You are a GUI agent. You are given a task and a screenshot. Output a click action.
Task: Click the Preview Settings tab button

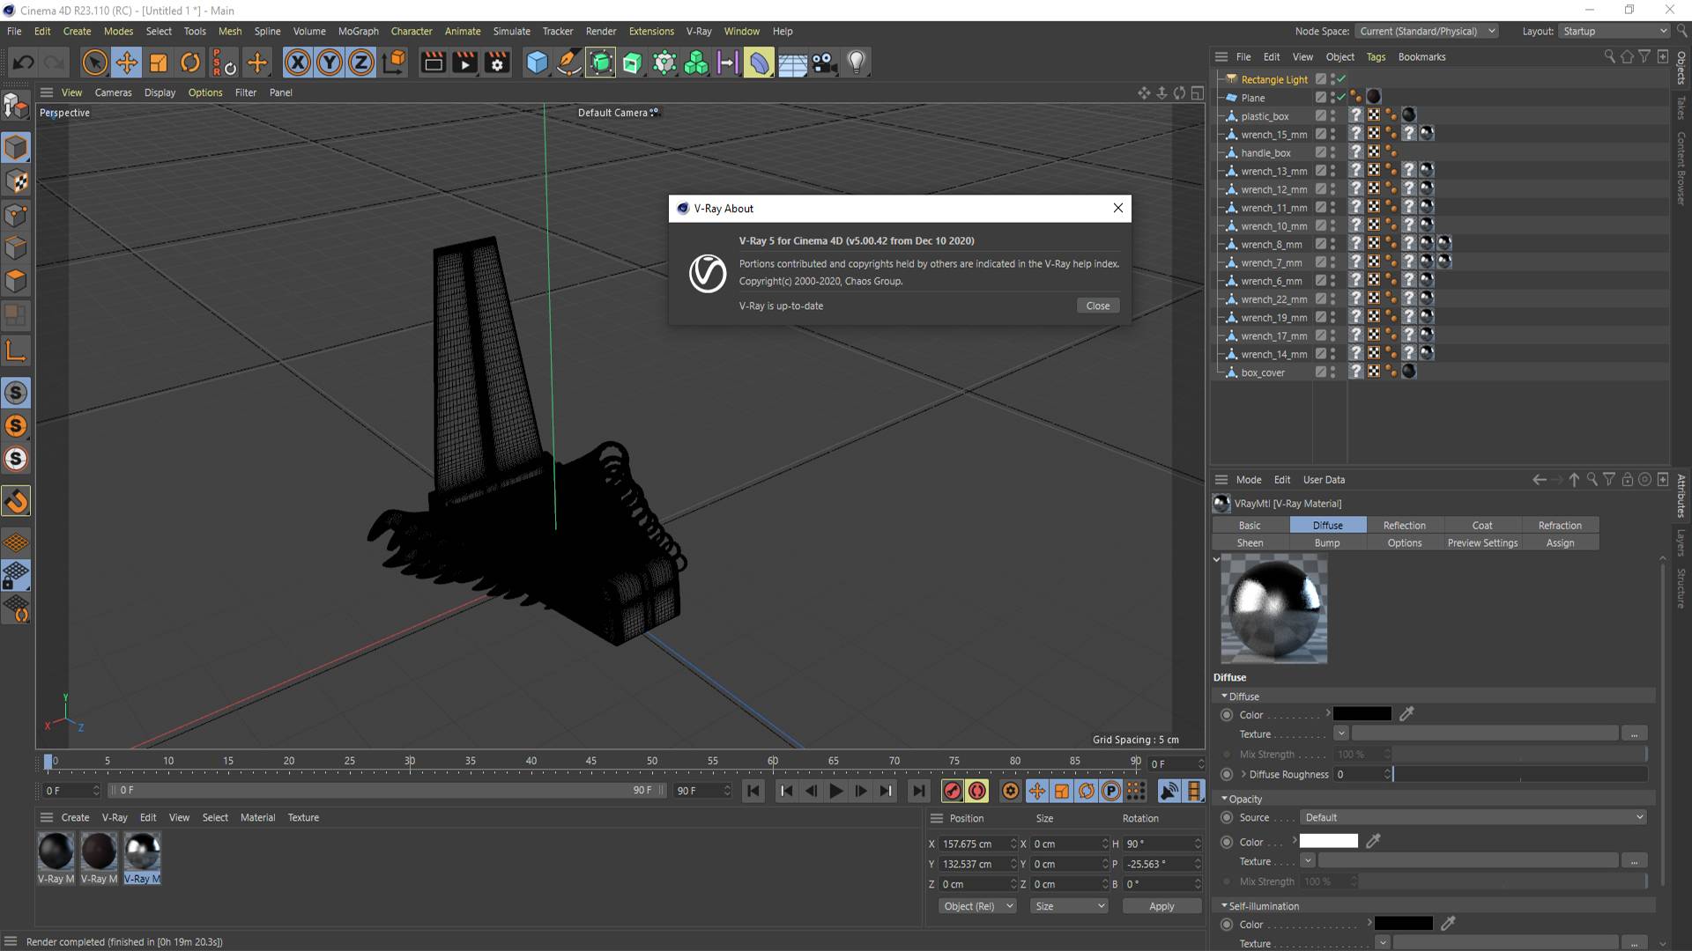[1482, 543]
